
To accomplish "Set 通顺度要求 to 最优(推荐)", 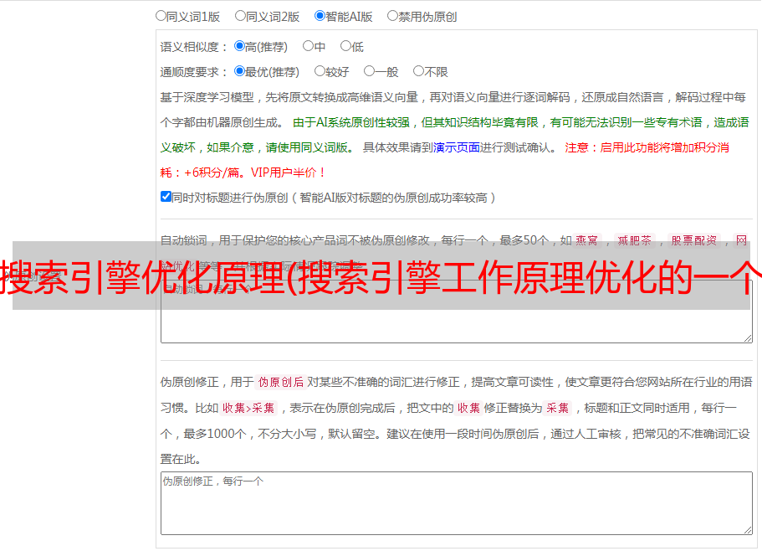I will coord(239,71).
